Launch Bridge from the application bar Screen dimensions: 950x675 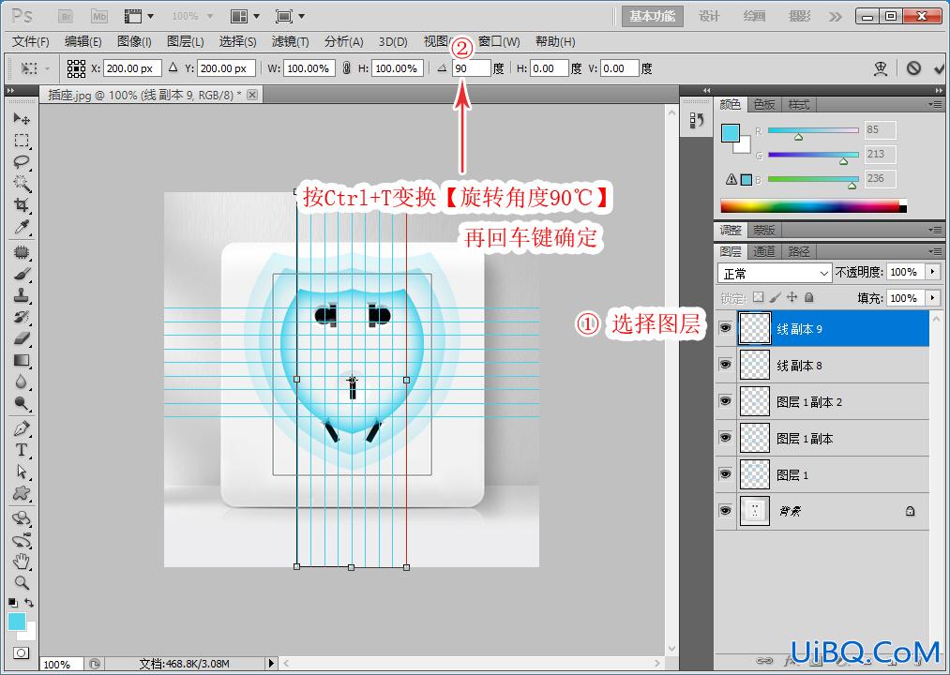[66, 16]
